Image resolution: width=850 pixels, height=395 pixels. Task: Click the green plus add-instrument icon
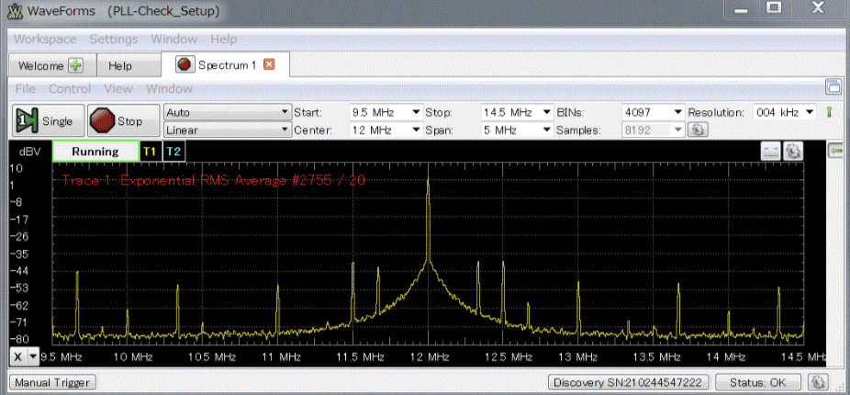[x=75, y=66]
